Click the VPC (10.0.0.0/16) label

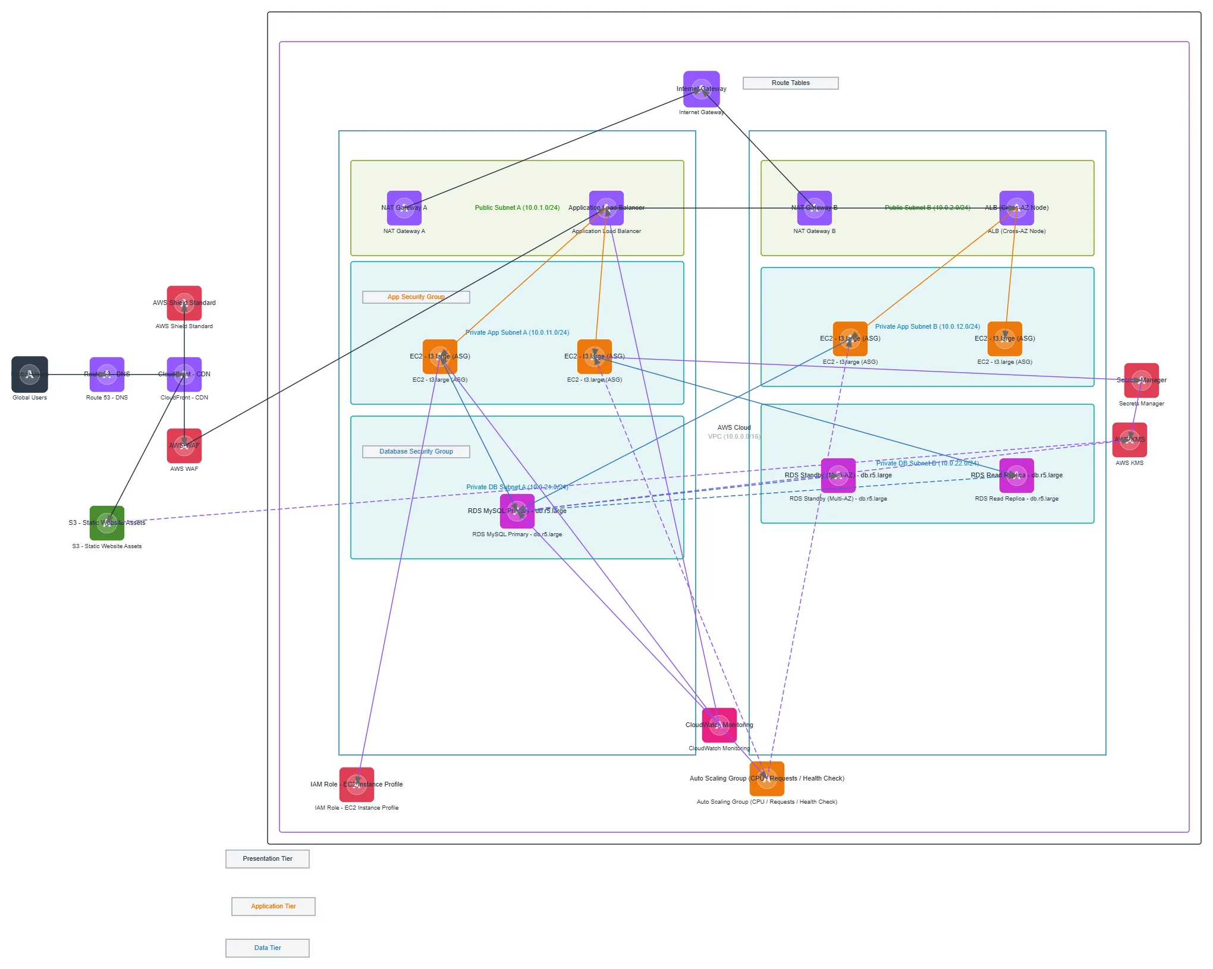(x=734, y=437)
